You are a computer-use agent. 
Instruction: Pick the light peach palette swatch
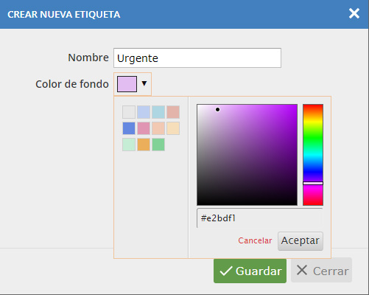[x=158, y=128]
